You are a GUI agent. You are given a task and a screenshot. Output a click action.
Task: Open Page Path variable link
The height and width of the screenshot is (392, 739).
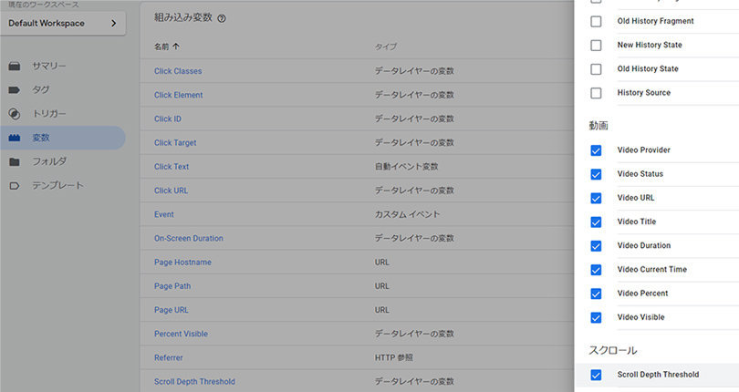pos(172,286)
